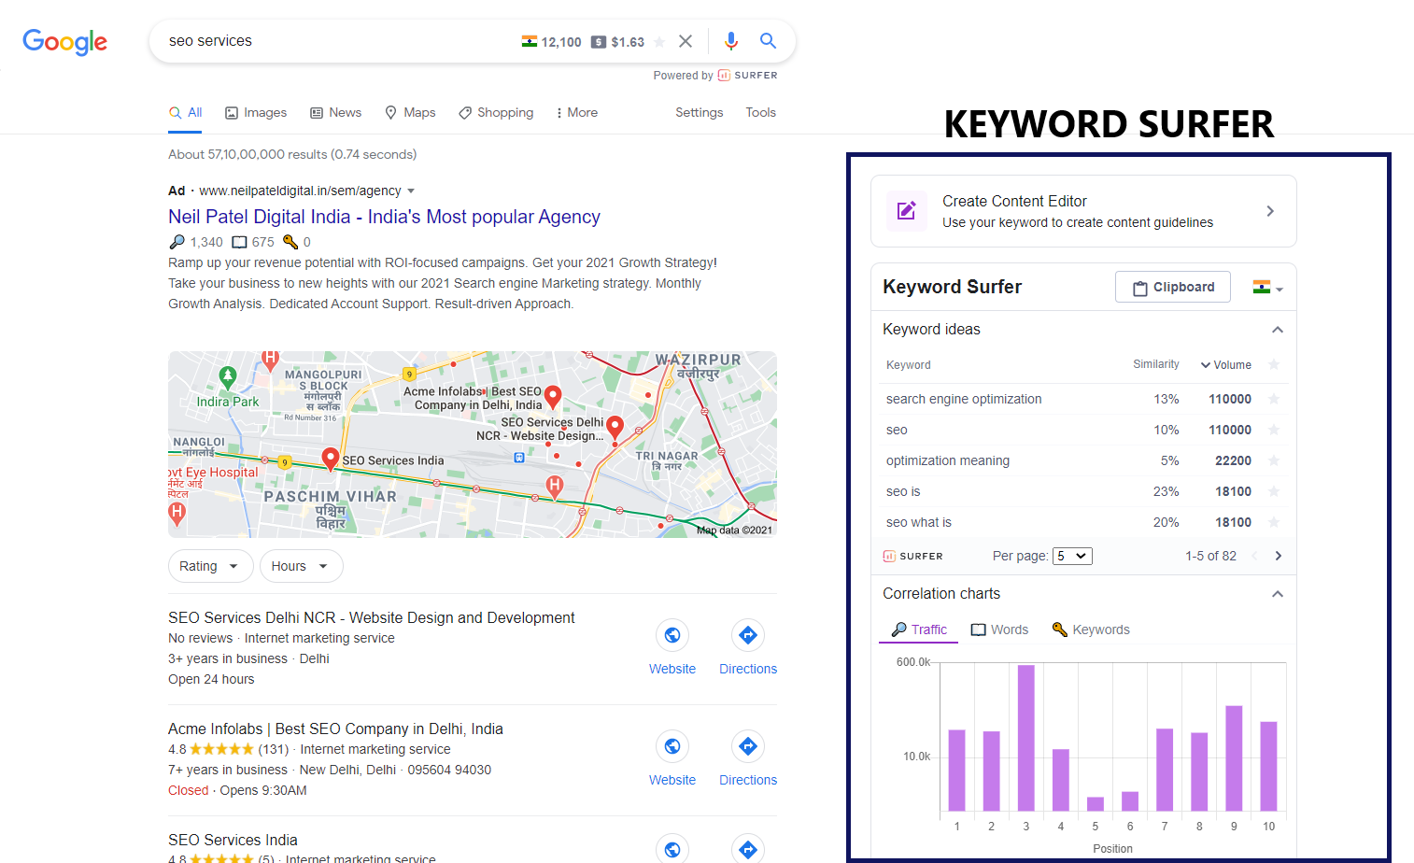Open the News tab
The image size is (1414, 863).
(x=335, y=112)
